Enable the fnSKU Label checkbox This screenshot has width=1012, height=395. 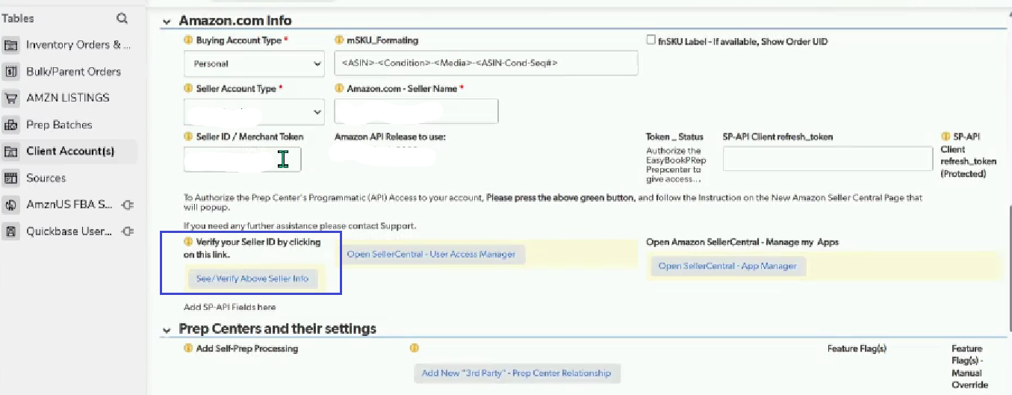point(651,40)
